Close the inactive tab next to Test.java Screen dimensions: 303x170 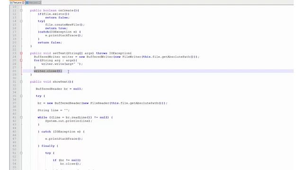(39, 3)
